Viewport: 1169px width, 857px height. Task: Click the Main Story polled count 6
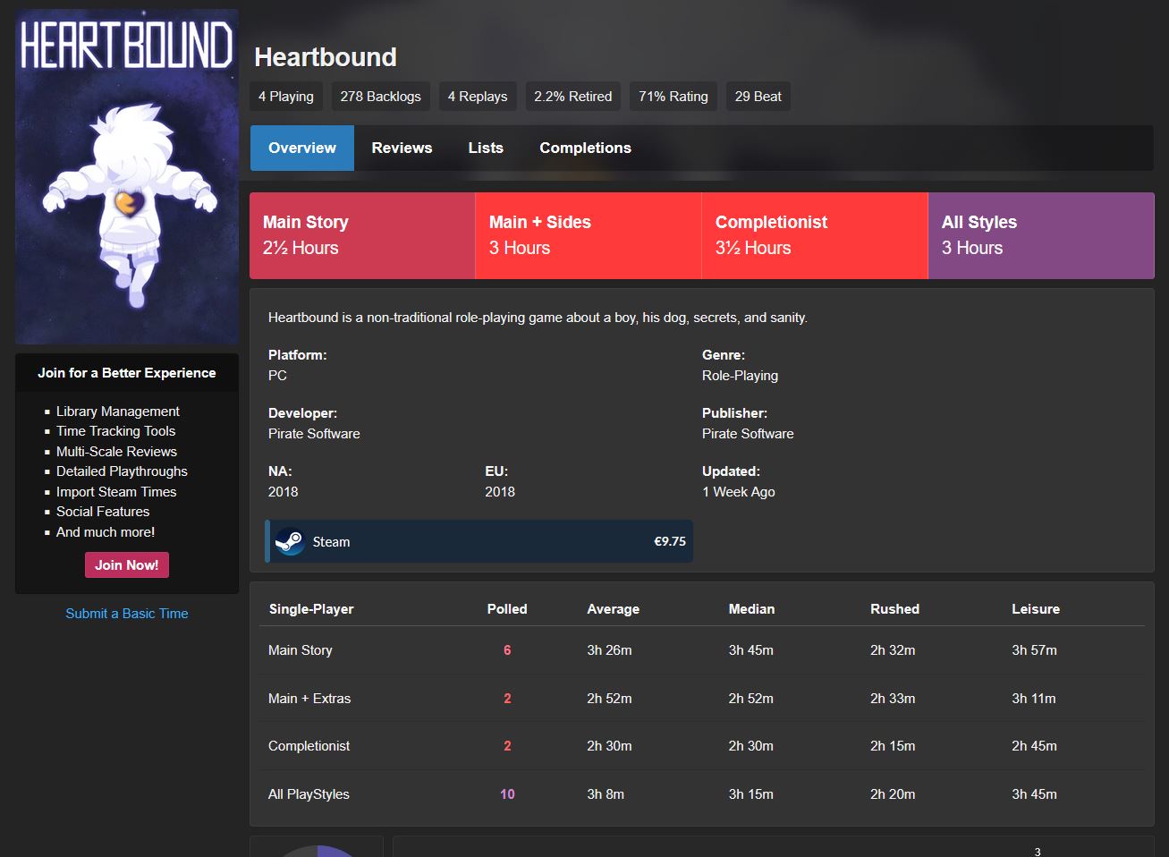pyautogui.click(x=507, y=650)
